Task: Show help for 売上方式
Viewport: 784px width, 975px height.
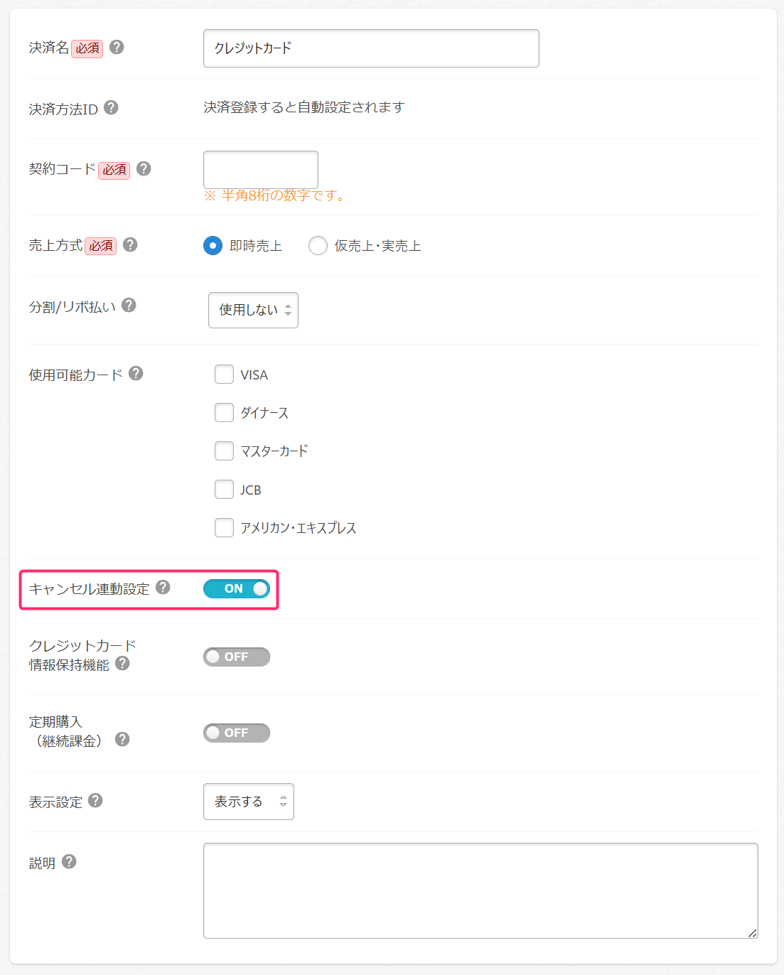Action: [130, 245]
